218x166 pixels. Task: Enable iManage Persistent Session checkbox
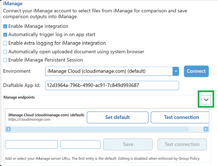[5, 60]
